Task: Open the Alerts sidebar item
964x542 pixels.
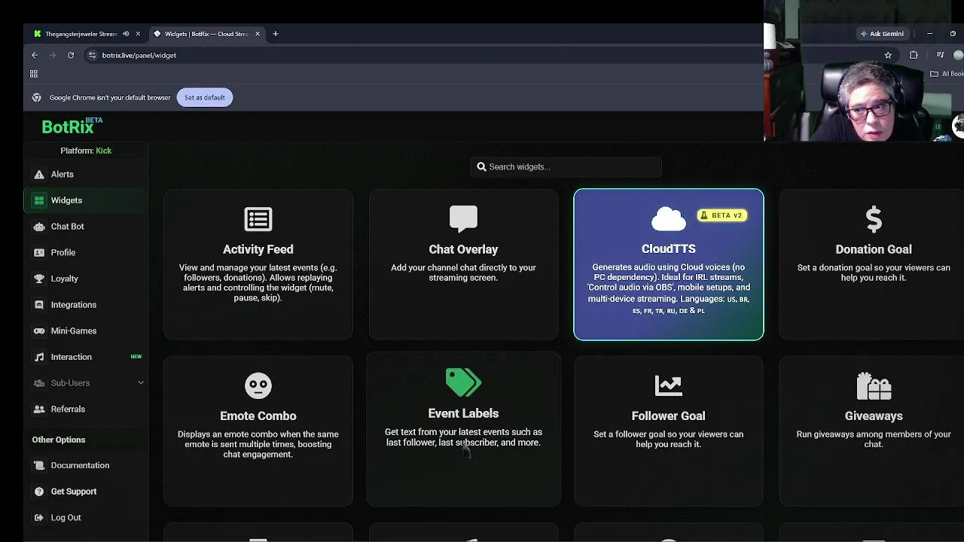Action: pos(86,174)
